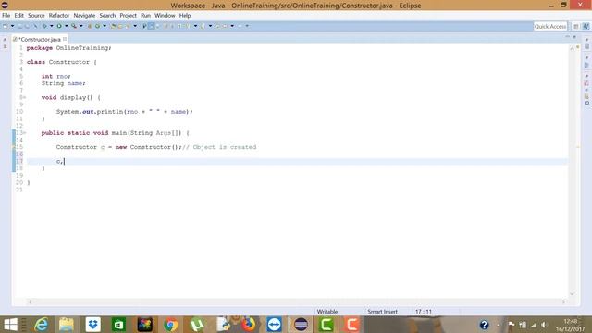Image resolution: width=592 pixels, height=333 pixels.
Task: Click horizontal scrollbar left arrow in editor
Action: click(x=30, y=302)
